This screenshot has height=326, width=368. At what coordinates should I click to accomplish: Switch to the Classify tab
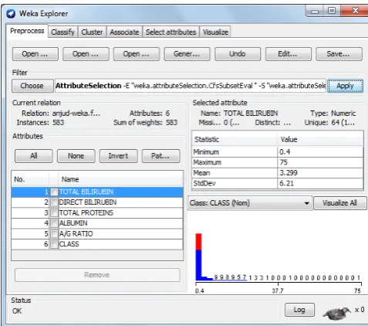[62, 32]
